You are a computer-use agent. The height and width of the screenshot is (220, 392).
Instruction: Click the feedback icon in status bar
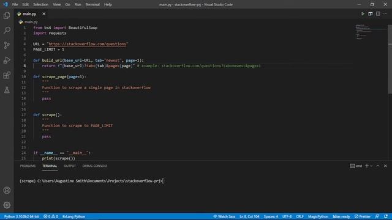377,216
